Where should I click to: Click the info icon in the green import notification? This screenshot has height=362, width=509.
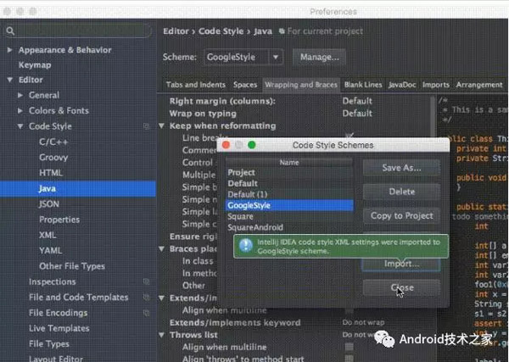pos(246,246)
